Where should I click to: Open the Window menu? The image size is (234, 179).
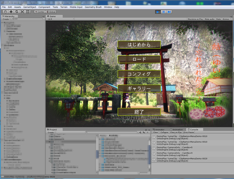(108, 7)
